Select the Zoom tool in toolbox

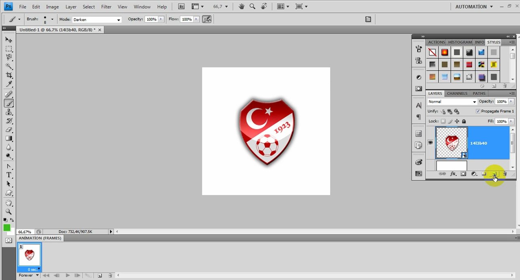(x=9, y=212)
